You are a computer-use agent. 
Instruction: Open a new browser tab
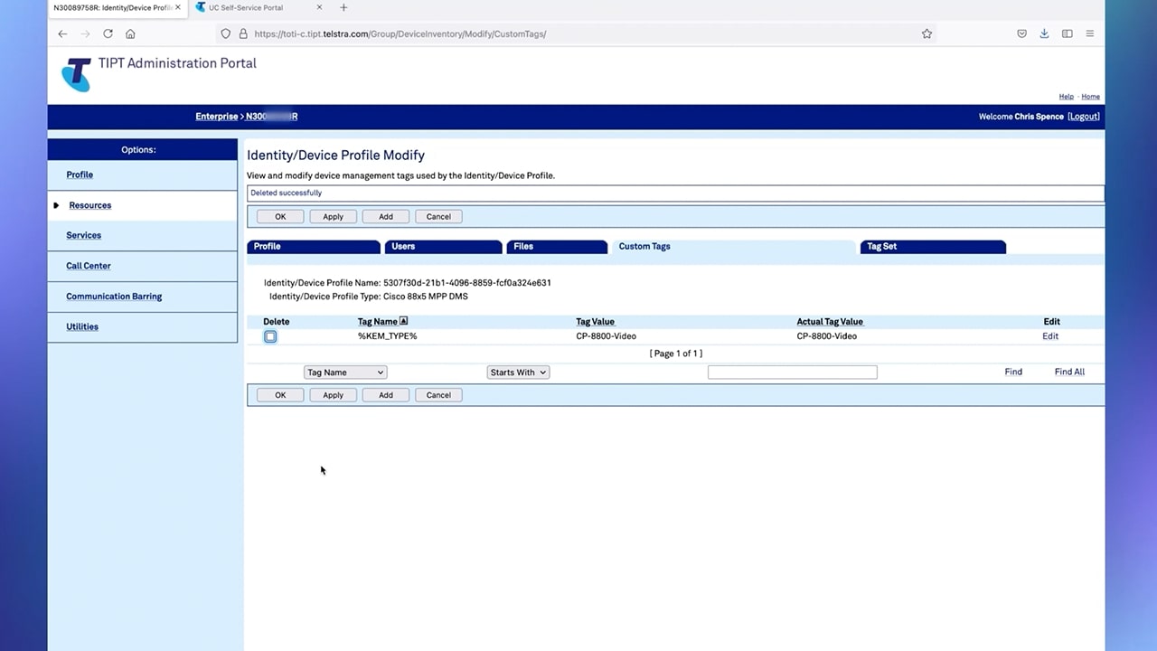click(343, 8)
